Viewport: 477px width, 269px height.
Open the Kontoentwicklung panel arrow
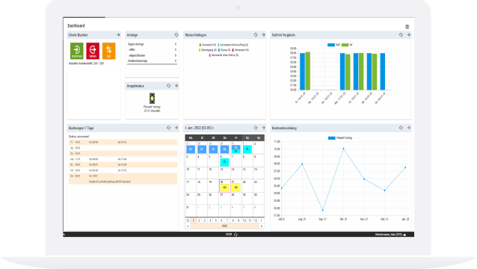(x=409, y=128)
